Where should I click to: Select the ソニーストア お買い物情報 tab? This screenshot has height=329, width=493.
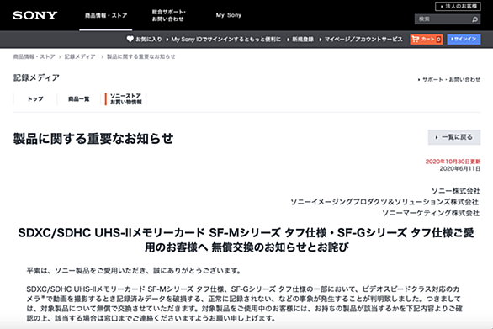125,99
